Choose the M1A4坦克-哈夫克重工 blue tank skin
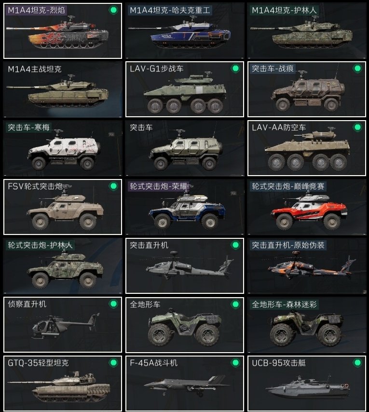 pyautogui.click(x=185, y=31)
